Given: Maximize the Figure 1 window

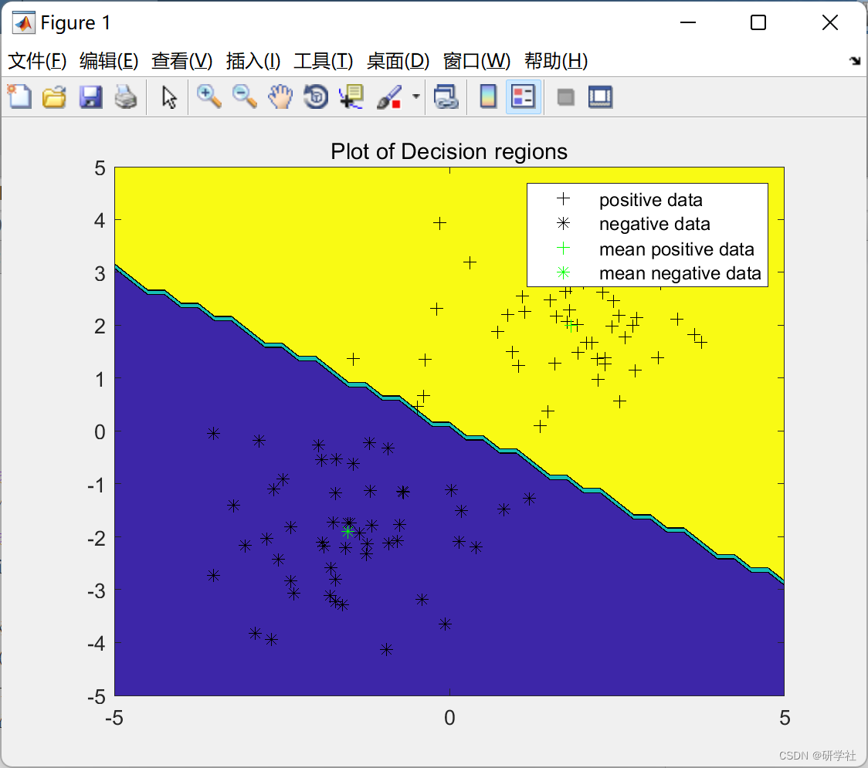Looking at the screenshot, I should 758,22.
